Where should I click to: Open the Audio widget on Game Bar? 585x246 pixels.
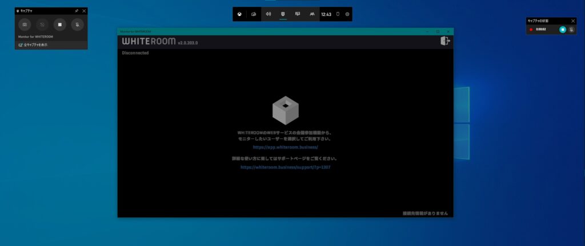click(x=269, y=14)
